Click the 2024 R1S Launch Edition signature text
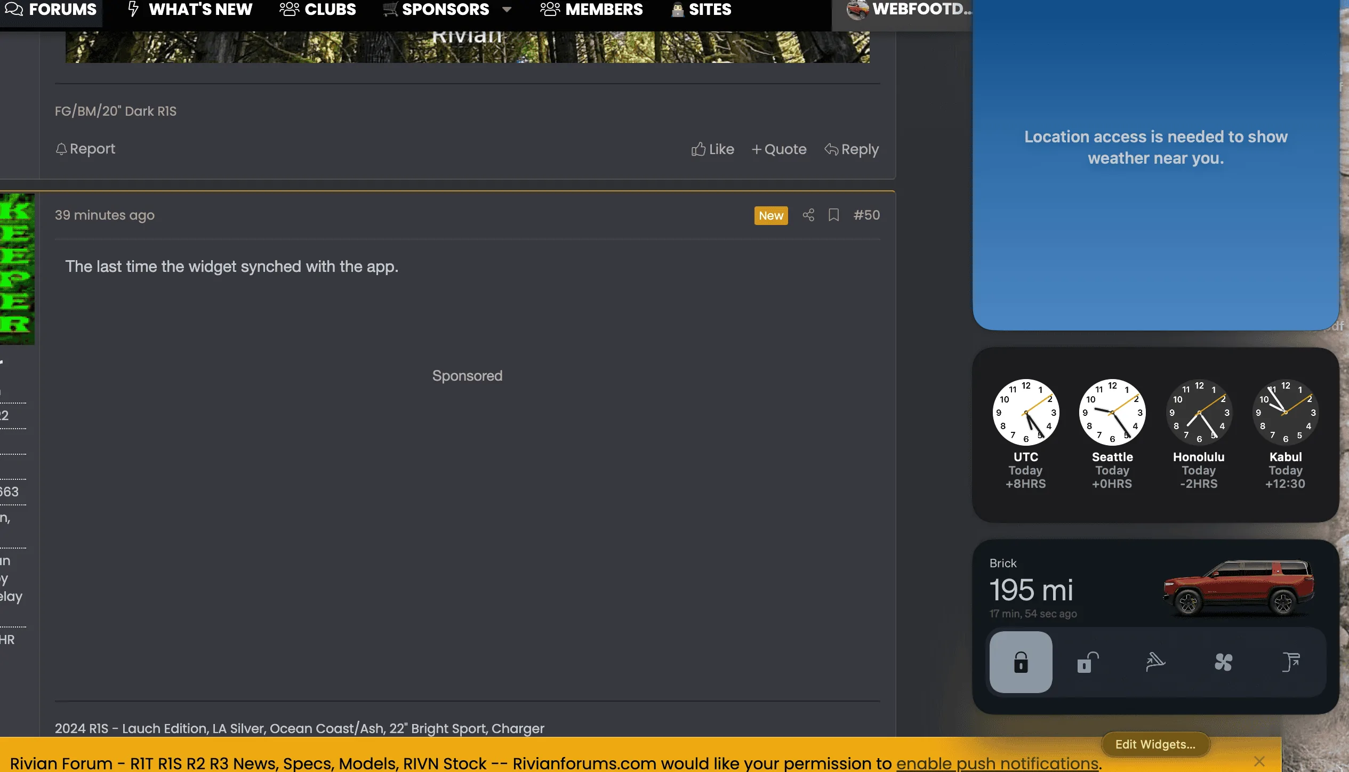1349x772 pixels. (x=300, y=728)
